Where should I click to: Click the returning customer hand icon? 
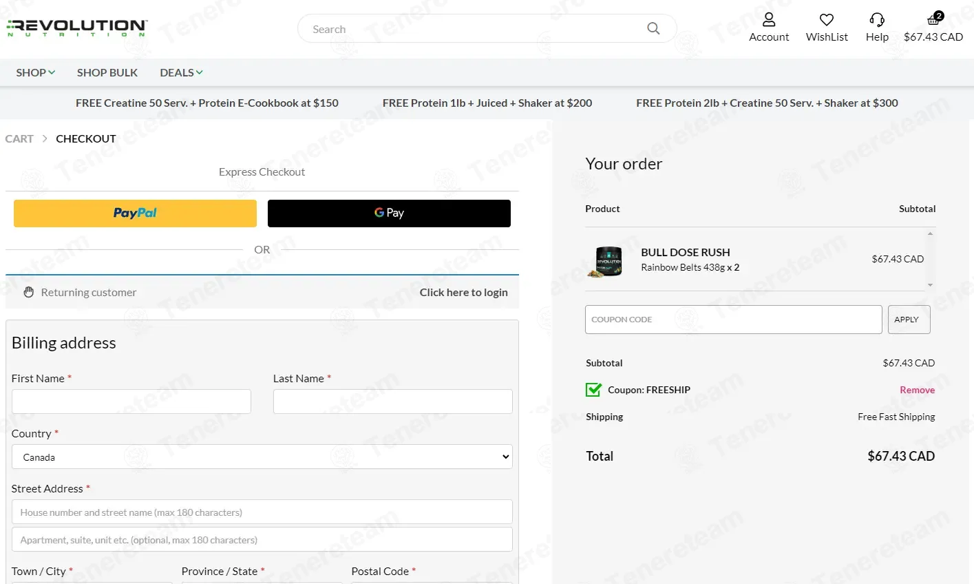pos(29,292)
